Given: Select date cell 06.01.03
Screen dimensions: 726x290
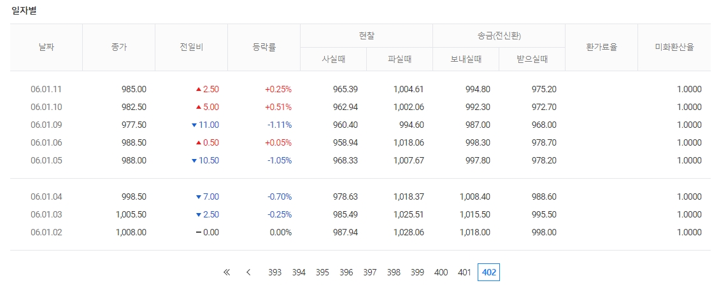Looking at the screenshot, I should pos(46,214).
